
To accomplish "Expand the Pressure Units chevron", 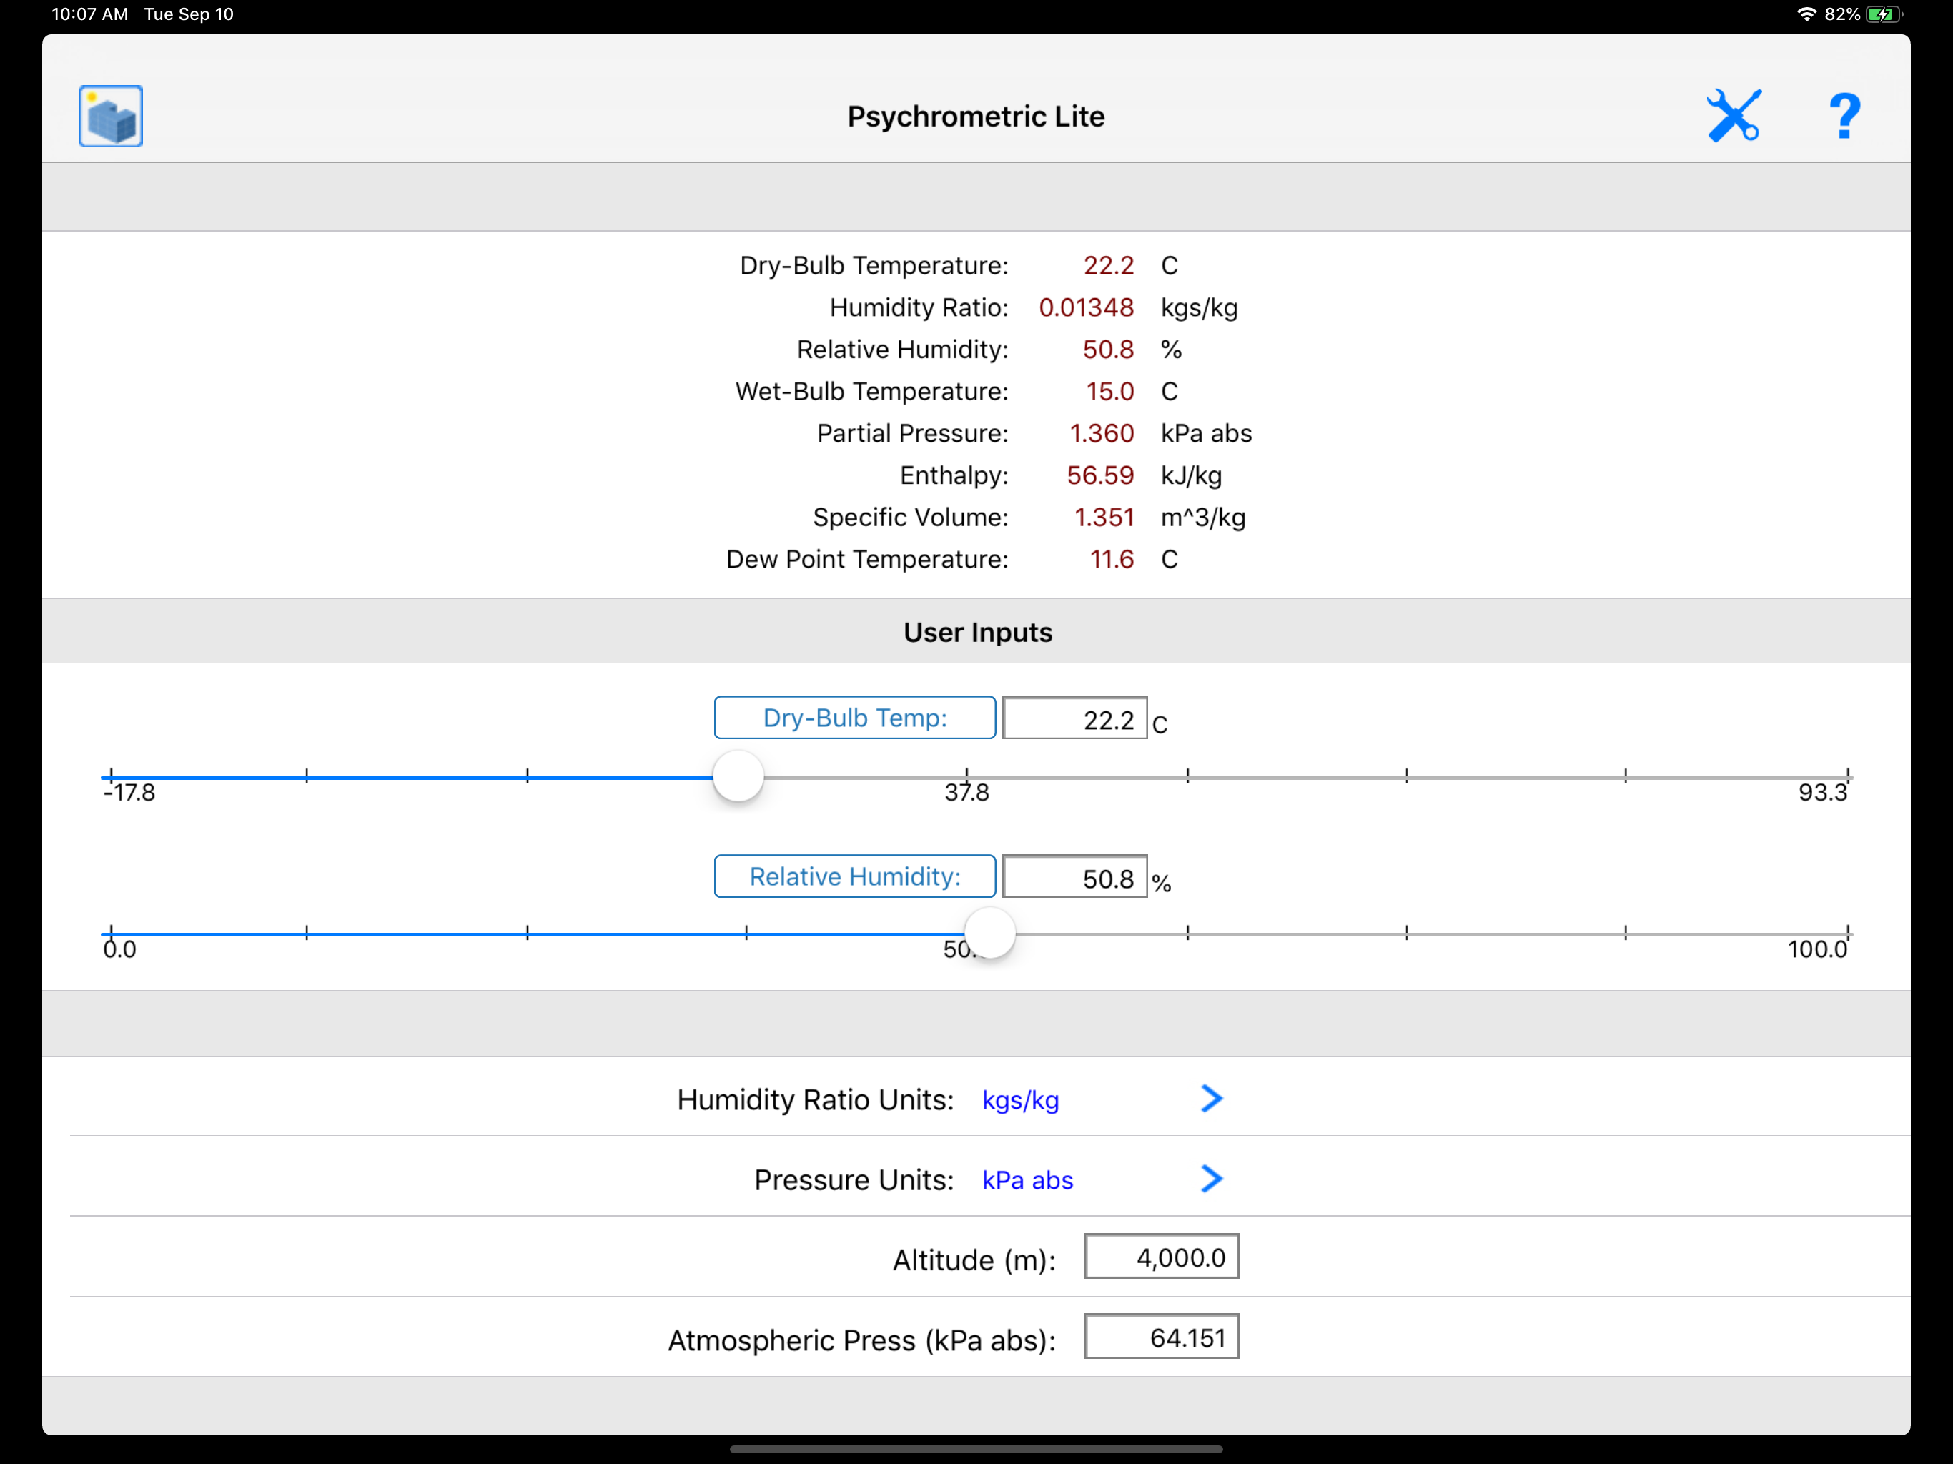I will click(1212, 1179).
